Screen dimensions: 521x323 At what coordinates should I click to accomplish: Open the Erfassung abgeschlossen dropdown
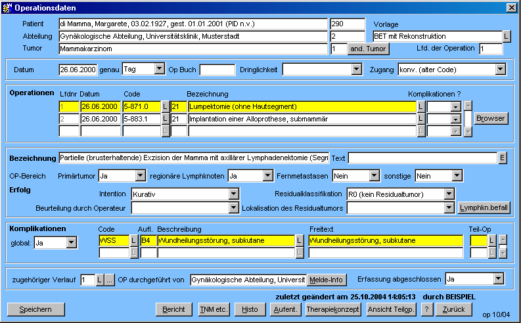[x=499, y=280]
